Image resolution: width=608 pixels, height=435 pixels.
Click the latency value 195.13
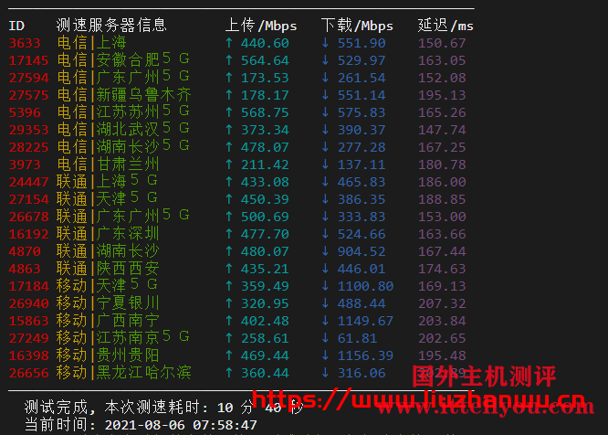click(442, 95)
